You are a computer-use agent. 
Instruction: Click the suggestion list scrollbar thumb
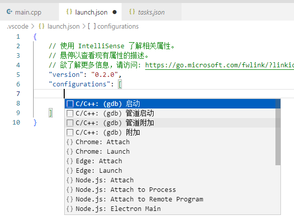pyautogui.click(x=278, y=132)
